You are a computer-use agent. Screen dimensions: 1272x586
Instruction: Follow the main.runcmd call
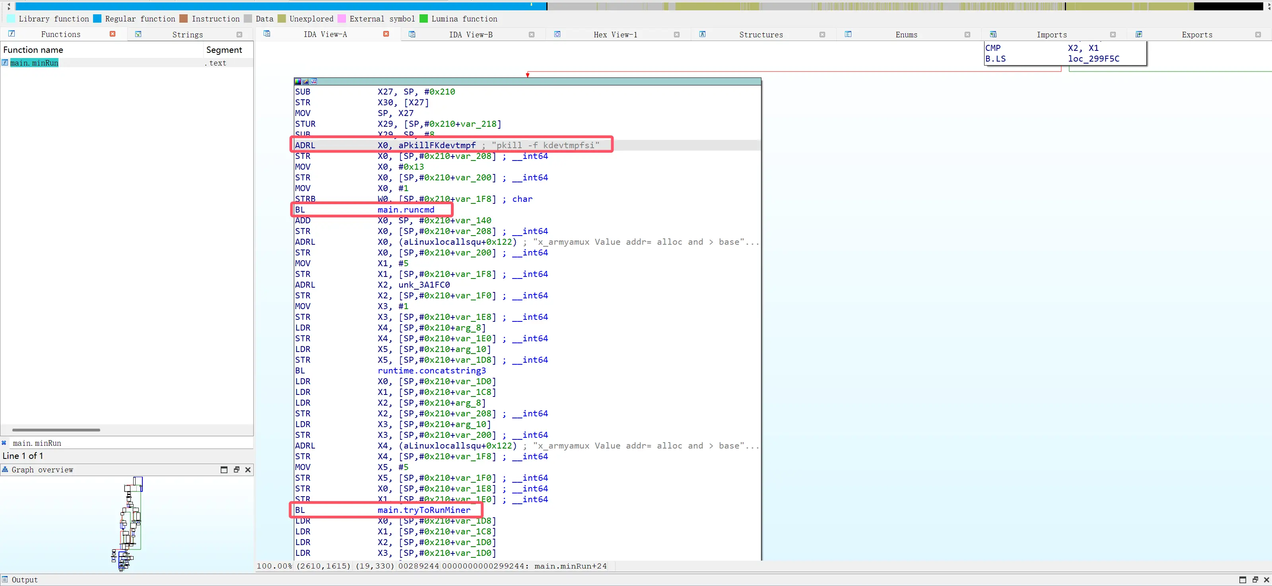click(406, 210)
